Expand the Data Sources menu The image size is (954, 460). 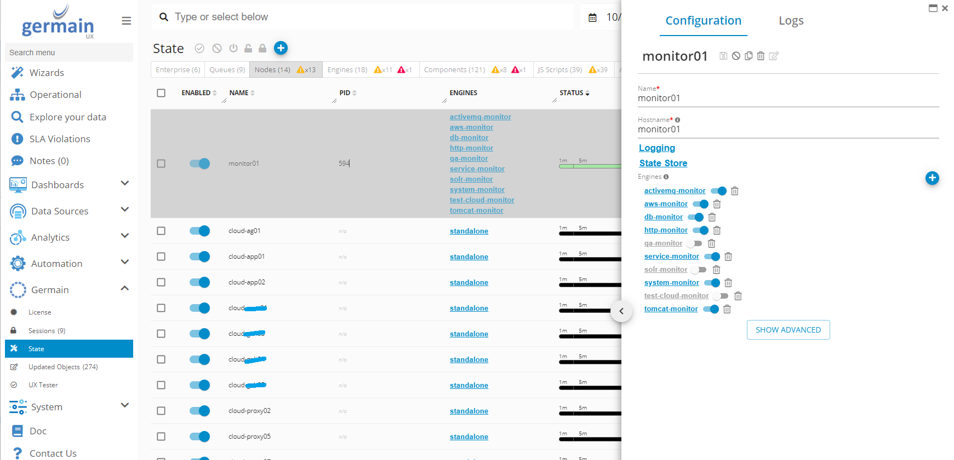pos(124,210)
